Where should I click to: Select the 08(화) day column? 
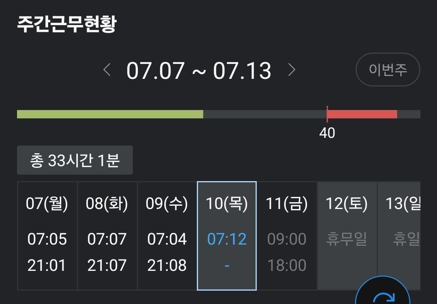[x=107, y=236]
